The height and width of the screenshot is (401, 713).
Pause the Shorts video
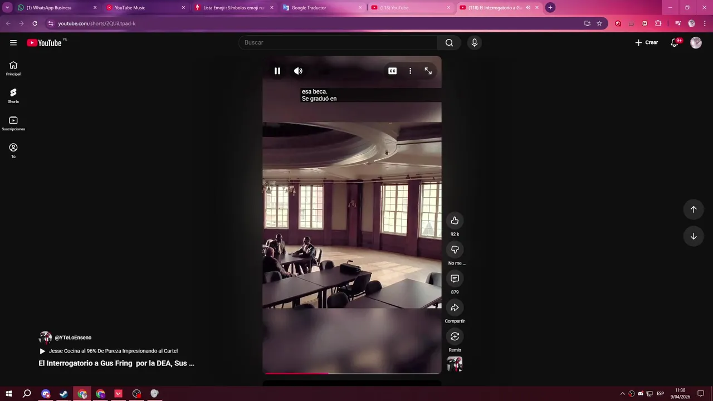(277, 71)
